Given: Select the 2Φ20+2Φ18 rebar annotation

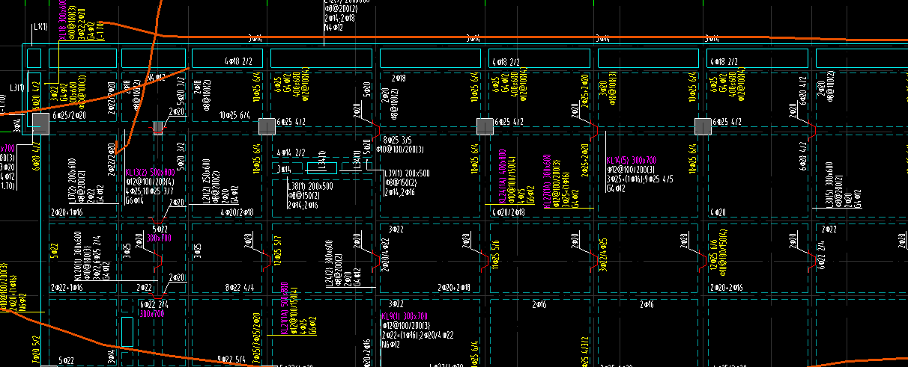Looking at the screenshot, I should point(455,287).
